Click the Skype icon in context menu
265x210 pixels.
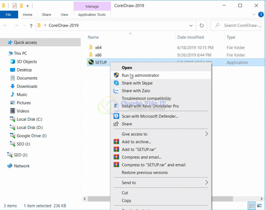[x=116, y=83]
